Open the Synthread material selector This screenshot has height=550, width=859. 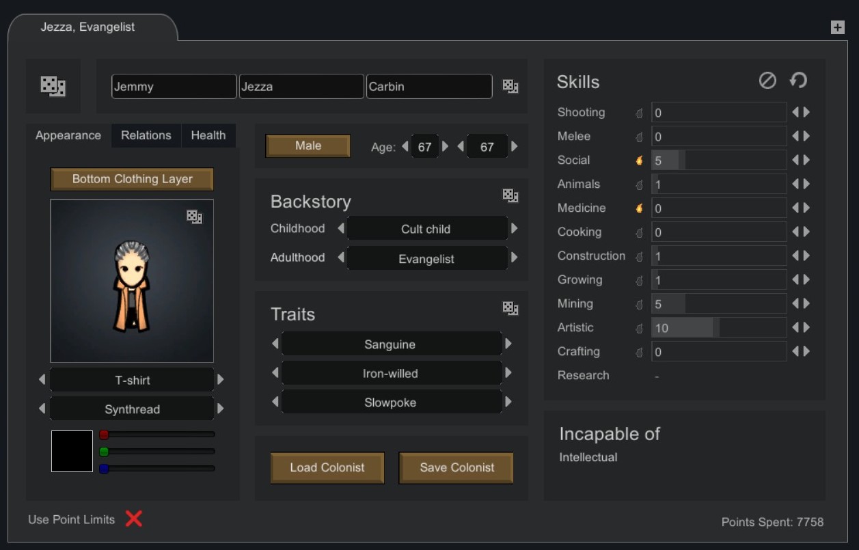coord(132,409)
